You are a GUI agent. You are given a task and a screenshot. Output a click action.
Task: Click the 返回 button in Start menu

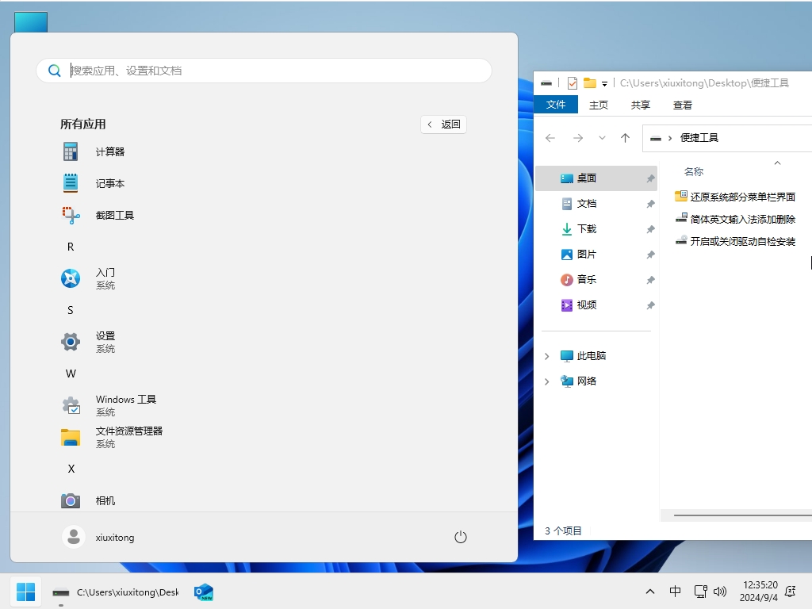pyautogui.click(x=443, y=124)
